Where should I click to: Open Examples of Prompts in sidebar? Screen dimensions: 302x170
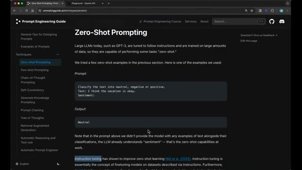coord(35,47)
